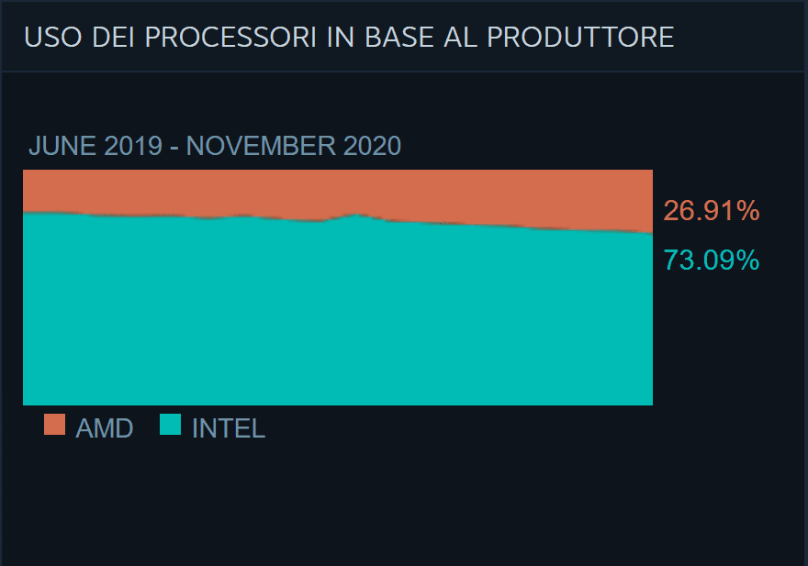The image size is (808, 566).
Task: Click the word 'USO' in the header
Action: [x=45, y=38]
